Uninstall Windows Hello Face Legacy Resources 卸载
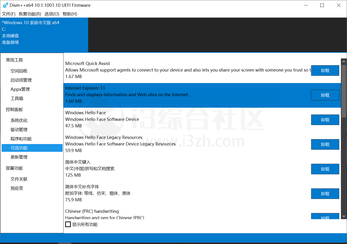 coord(325,144)
